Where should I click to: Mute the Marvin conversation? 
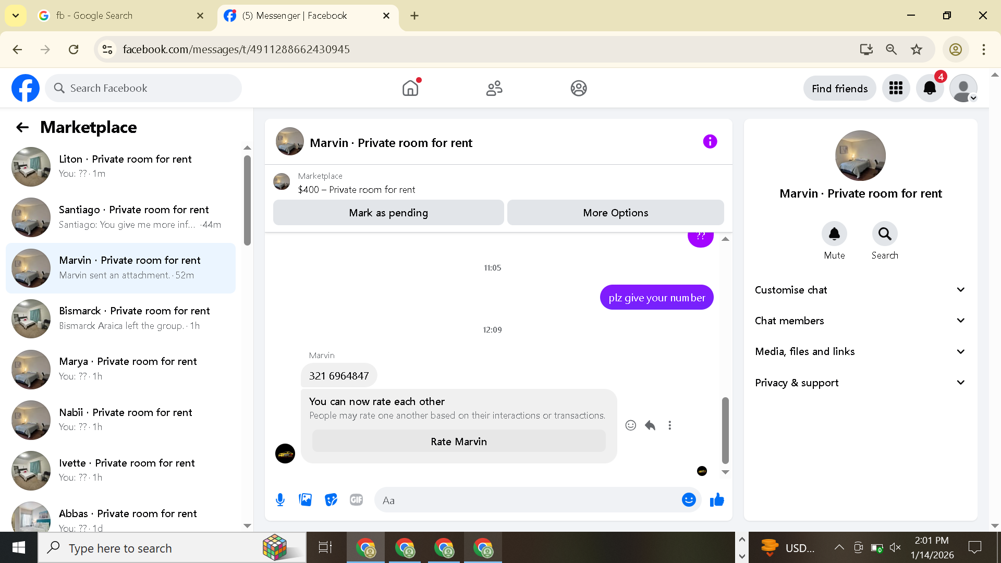click(x=834, y=234)
